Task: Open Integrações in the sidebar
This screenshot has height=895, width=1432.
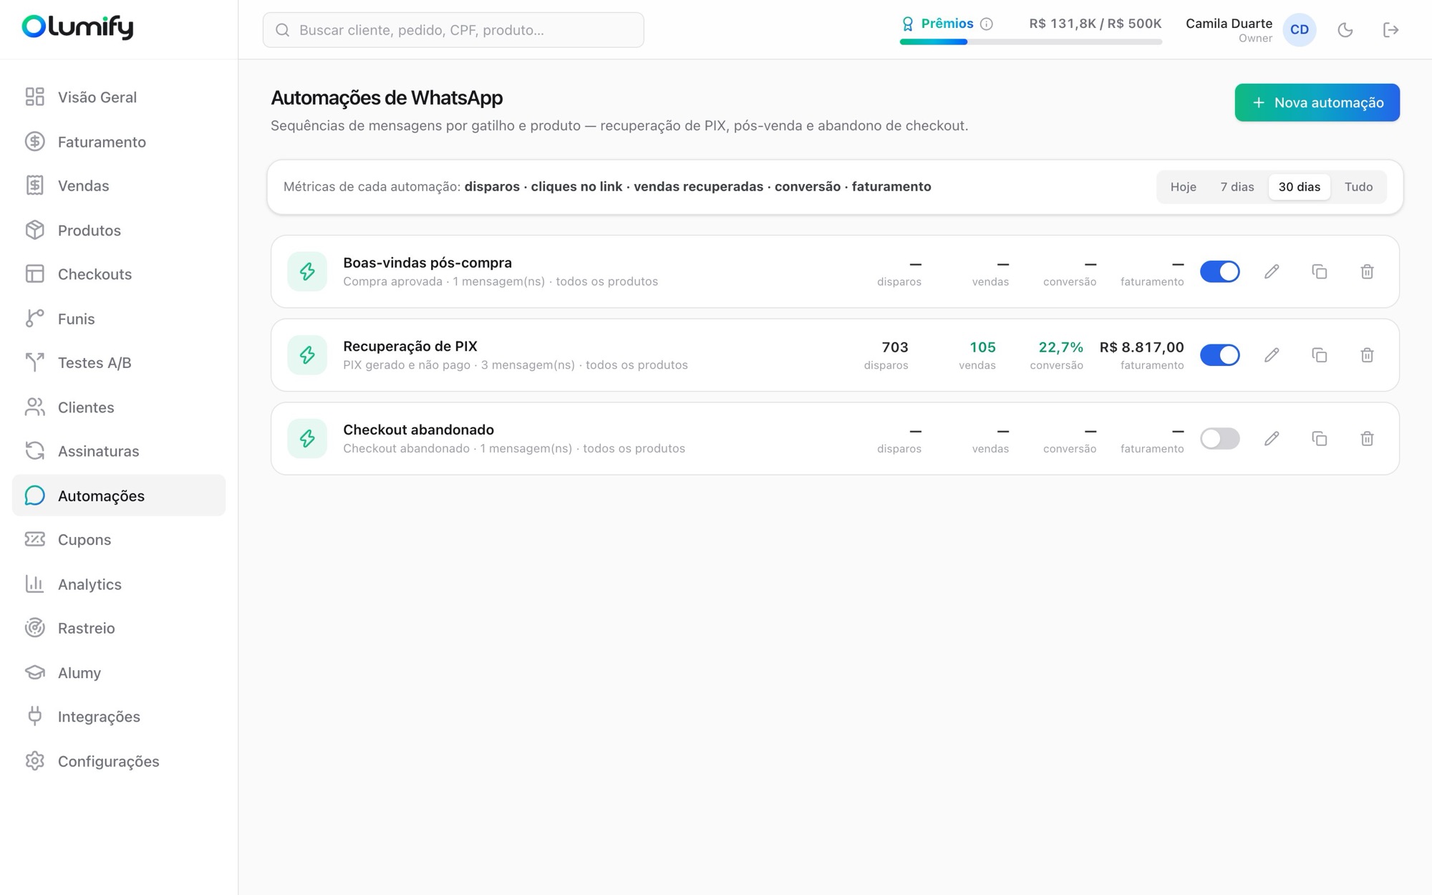Action: [x=119, y=717]
